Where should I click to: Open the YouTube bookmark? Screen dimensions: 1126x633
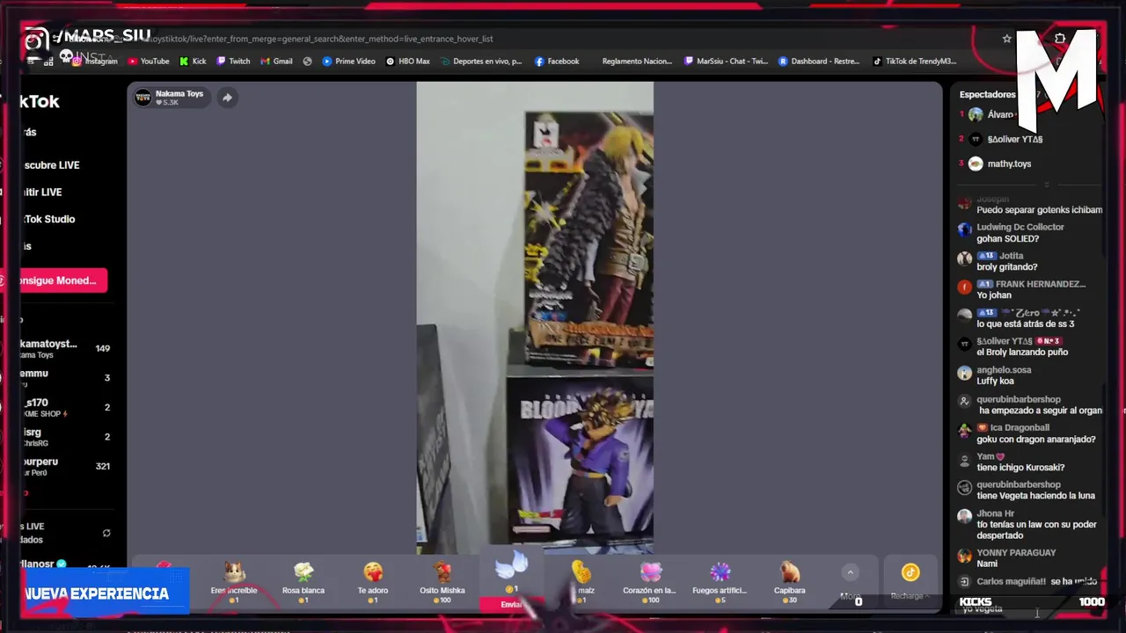(149, 62)
